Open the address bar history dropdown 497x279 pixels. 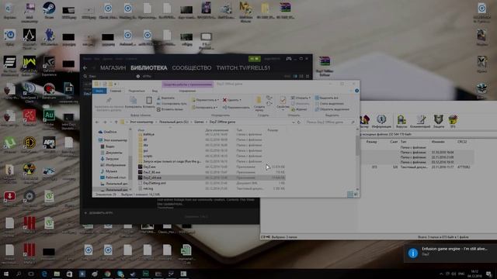[294, 122]
